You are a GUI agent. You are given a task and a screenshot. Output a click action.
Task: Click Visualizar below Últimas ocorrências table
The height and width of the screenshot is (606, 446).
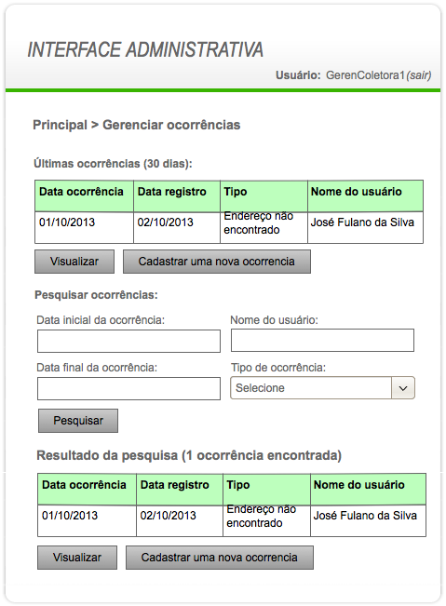pos(74,262)
